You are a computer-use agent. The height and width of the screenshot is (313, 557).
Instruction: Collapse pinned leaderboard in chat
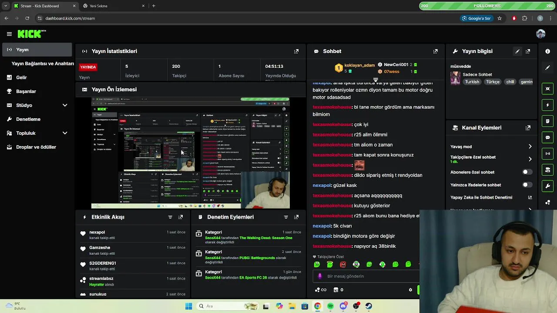click(x=376, y=80)
